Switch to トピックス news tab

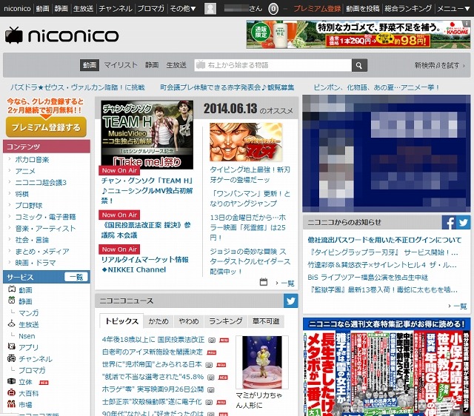coord(121,321)
